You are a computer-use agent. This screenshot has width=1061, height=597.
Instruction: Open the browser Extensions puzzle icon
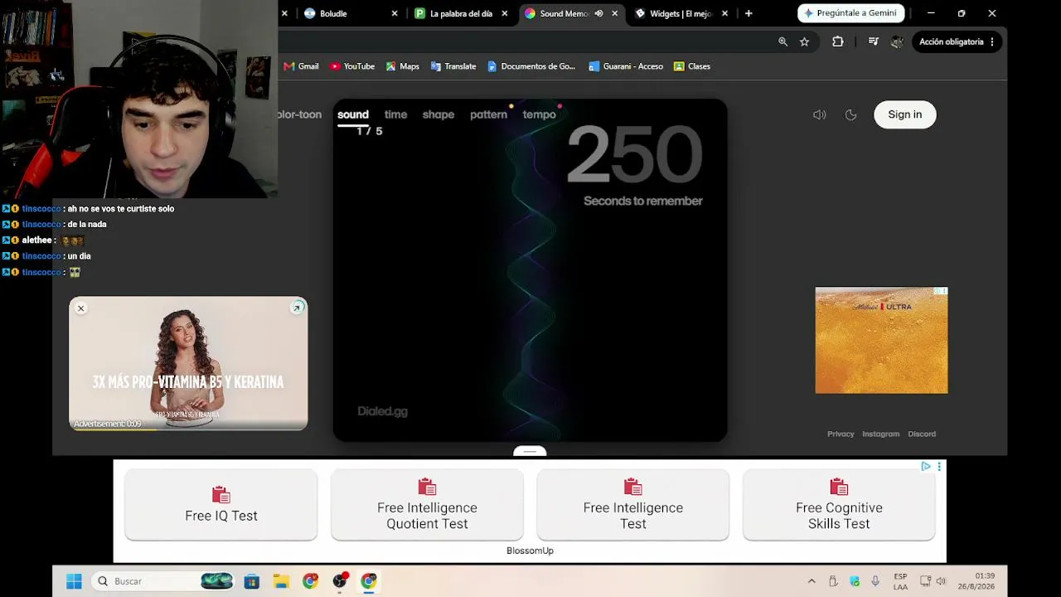(838, 41)
